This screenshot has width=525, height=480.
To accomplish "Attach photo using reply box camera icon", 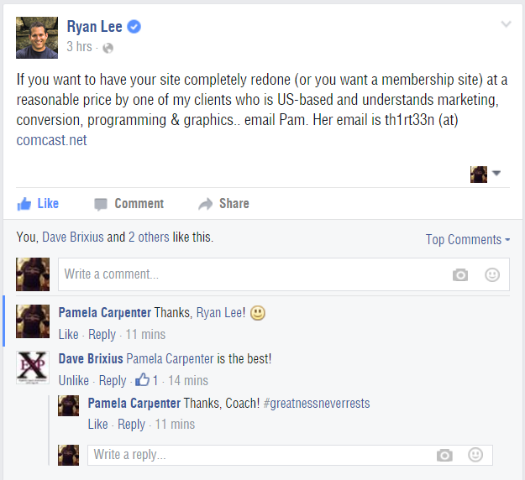I will click(444, 455).
